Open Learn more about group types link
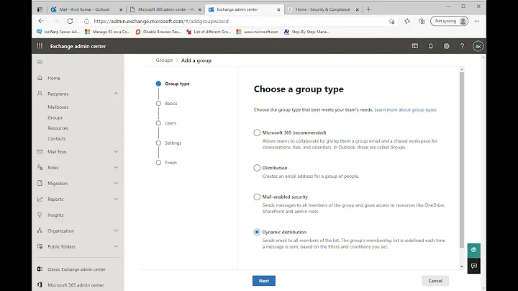The width and height of the screenshot is (518, 291). (405, 109)
